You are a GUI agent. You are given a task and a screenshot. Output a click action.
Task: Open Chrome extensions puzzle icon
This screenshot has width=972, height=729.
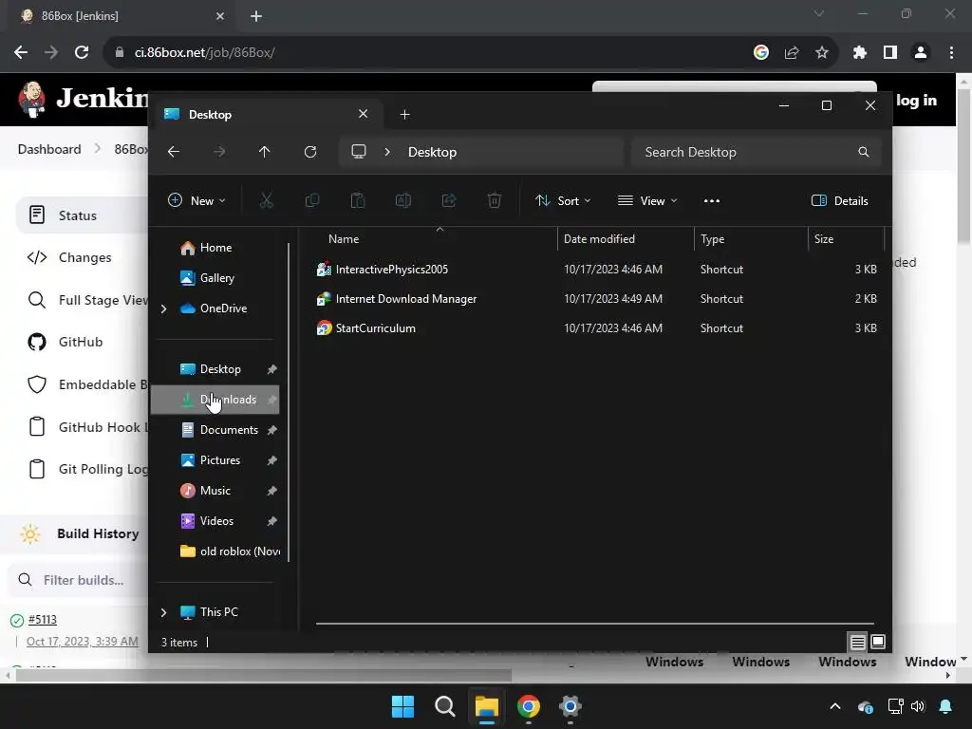[859, 53]
